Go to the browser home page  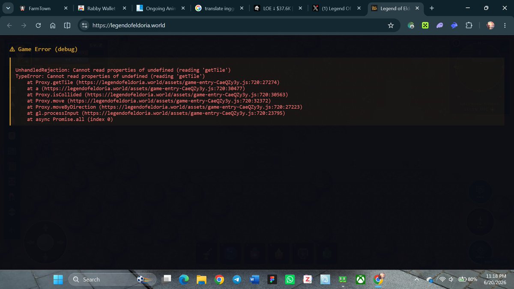(52, 25)
